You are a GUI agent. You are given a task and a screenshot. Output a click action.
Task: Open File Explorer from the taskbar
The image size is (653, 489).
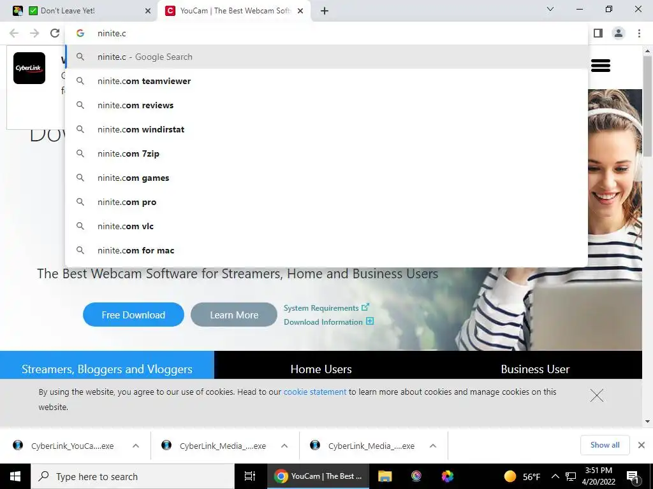click(385, 476)
